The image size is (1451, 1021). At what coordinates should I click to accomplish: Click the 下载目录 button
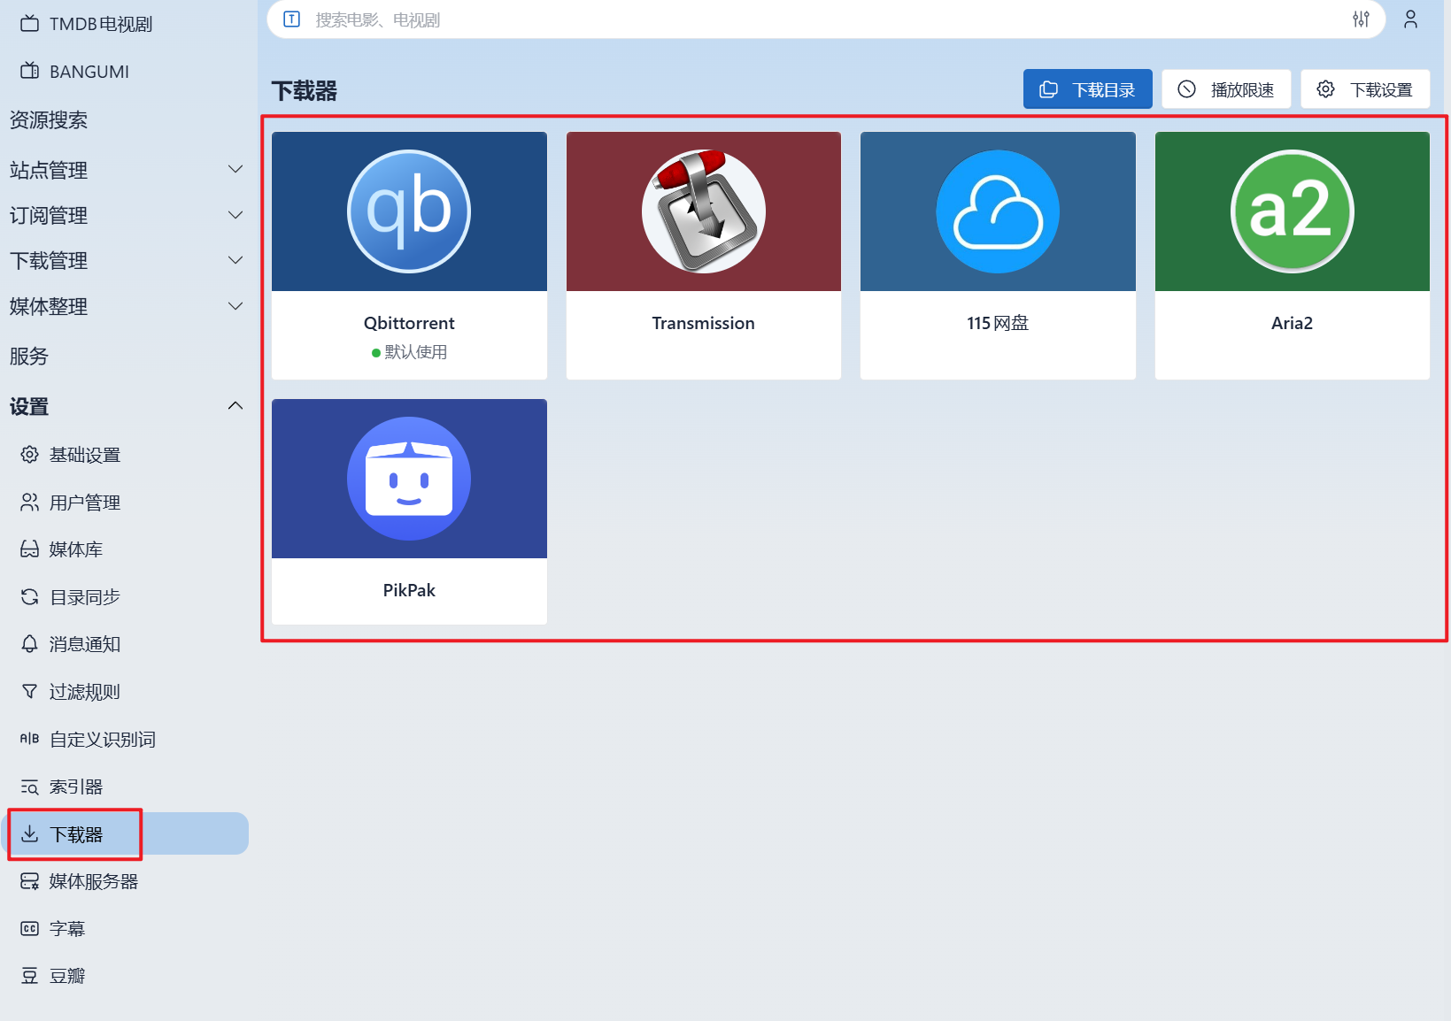point(1087,89)
